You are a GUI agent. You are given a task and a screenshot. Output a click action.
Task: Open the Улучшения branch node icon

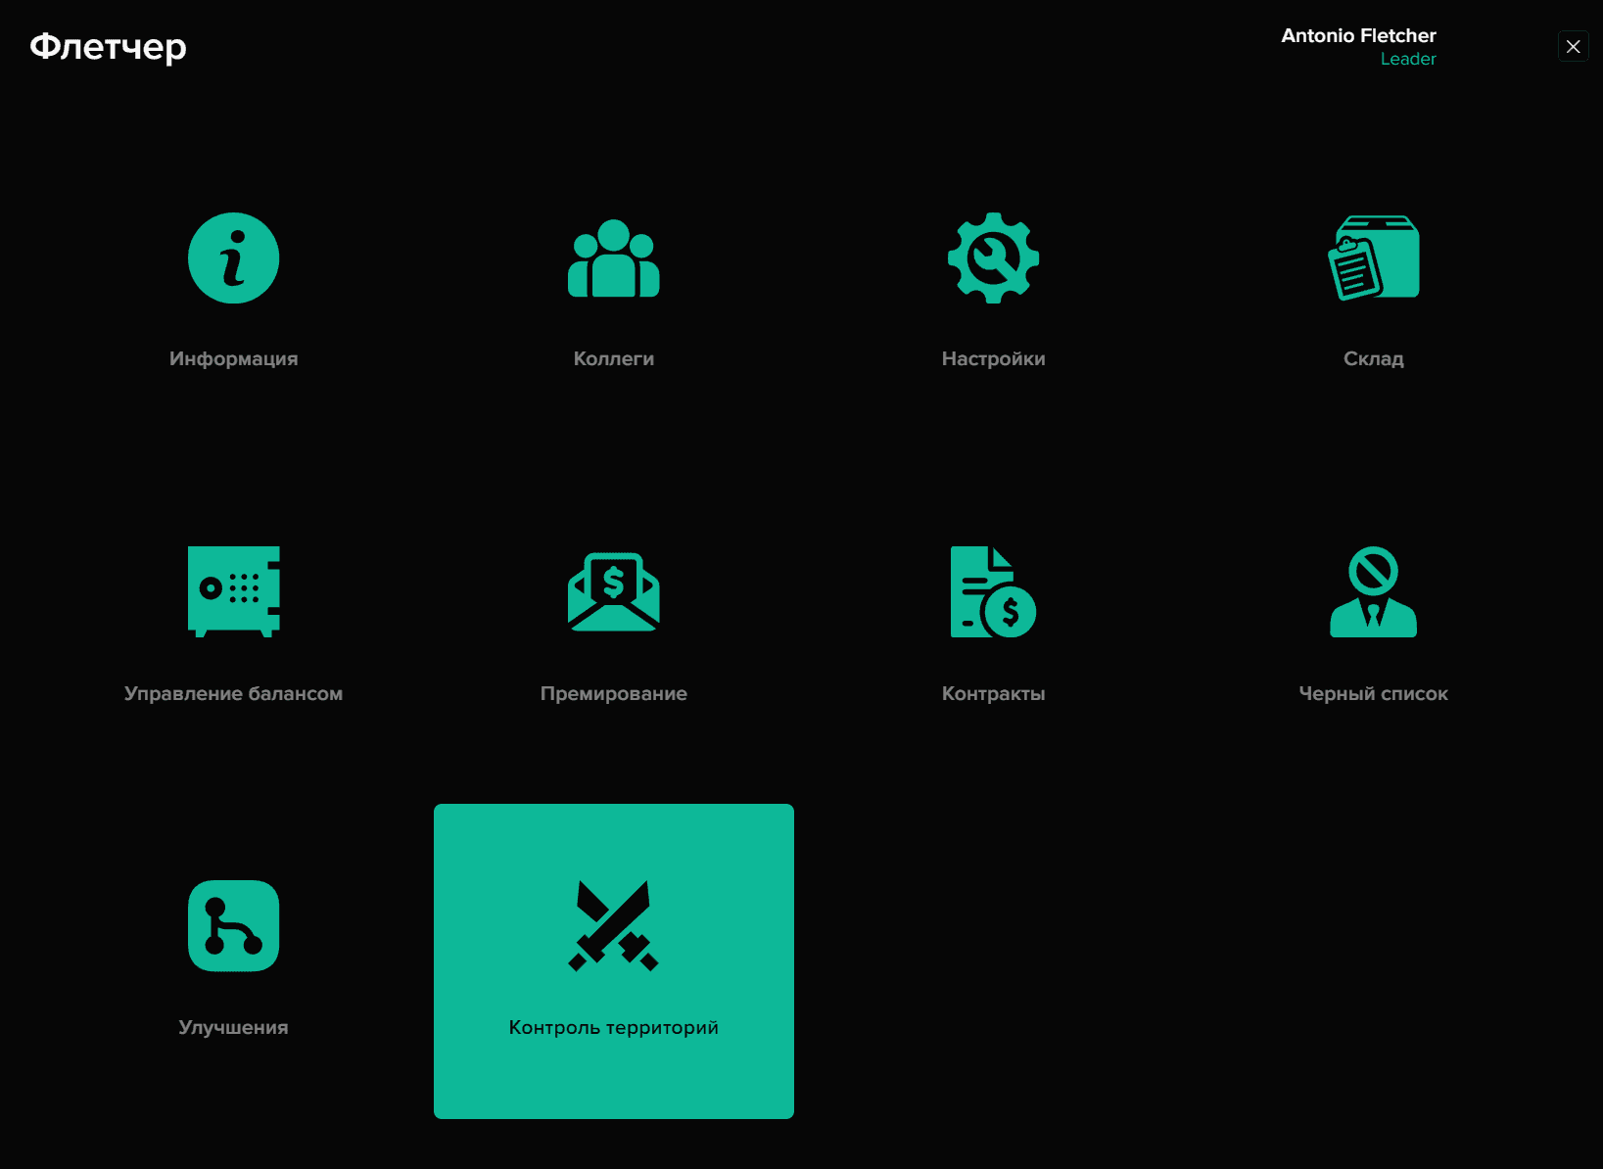pos(233,926)
